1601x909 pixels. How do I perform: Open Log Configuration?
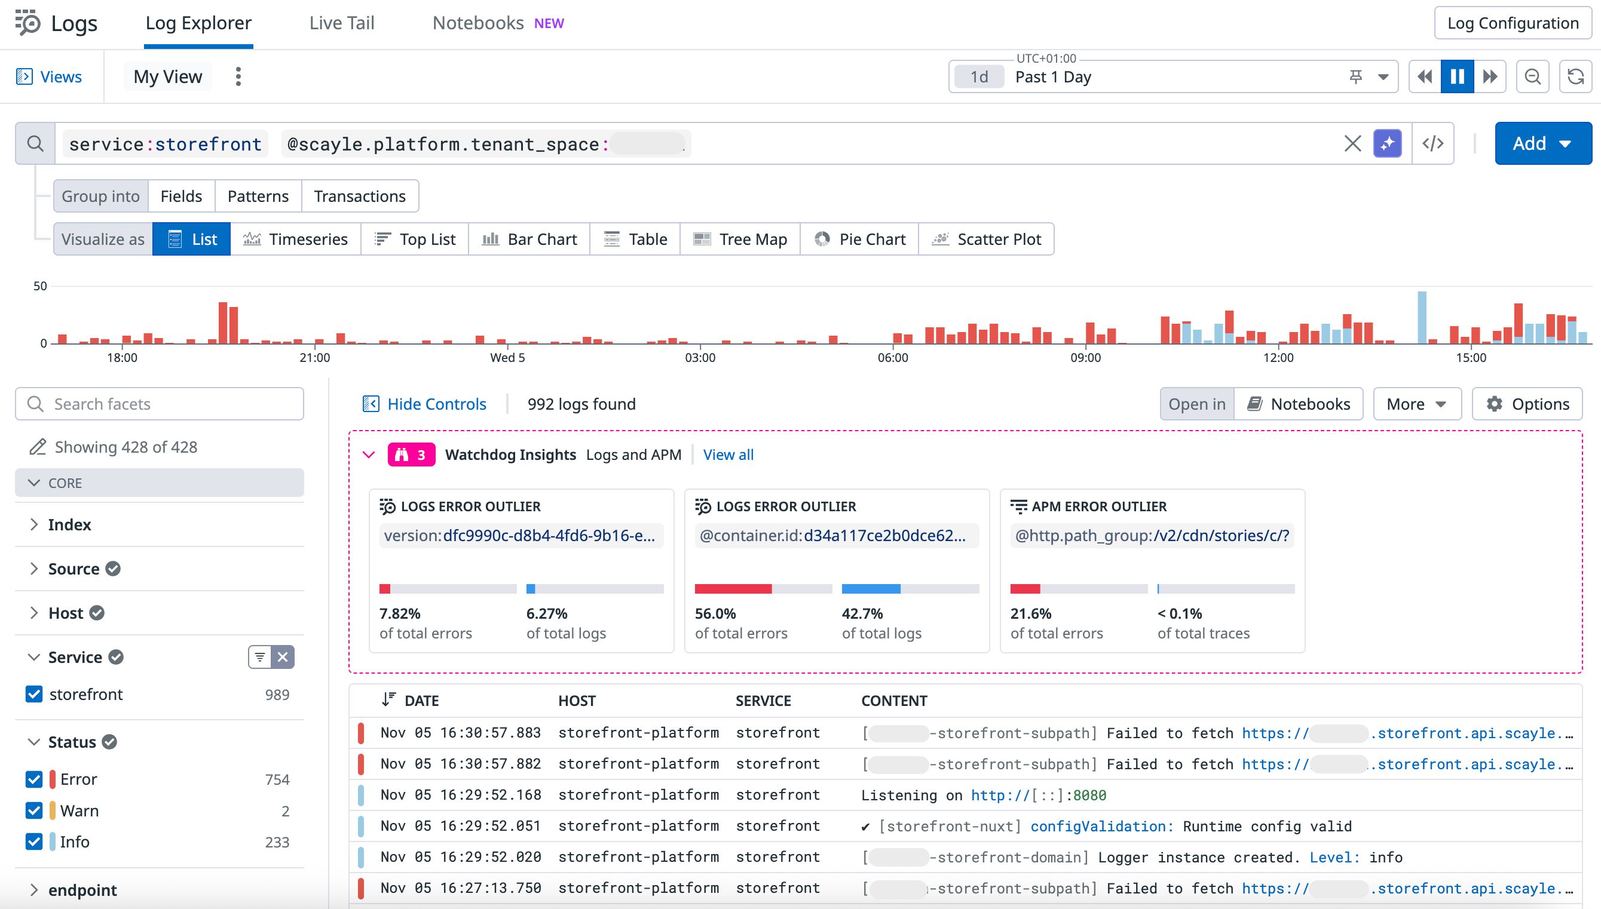tap(1513, 23)
